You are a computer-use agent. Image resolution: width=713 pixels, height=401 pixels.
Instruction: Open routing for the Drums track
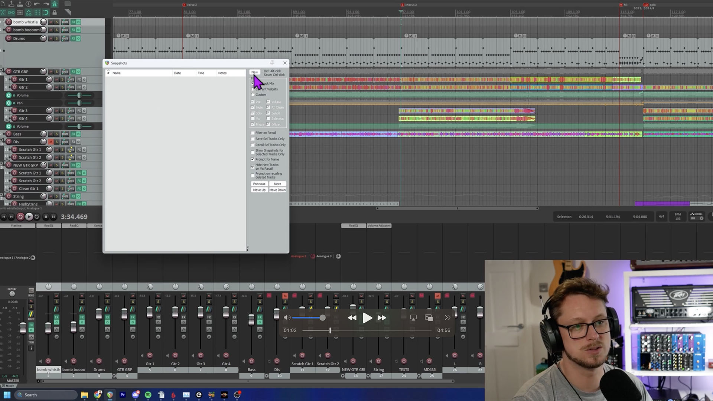click(x=65, y=38)
